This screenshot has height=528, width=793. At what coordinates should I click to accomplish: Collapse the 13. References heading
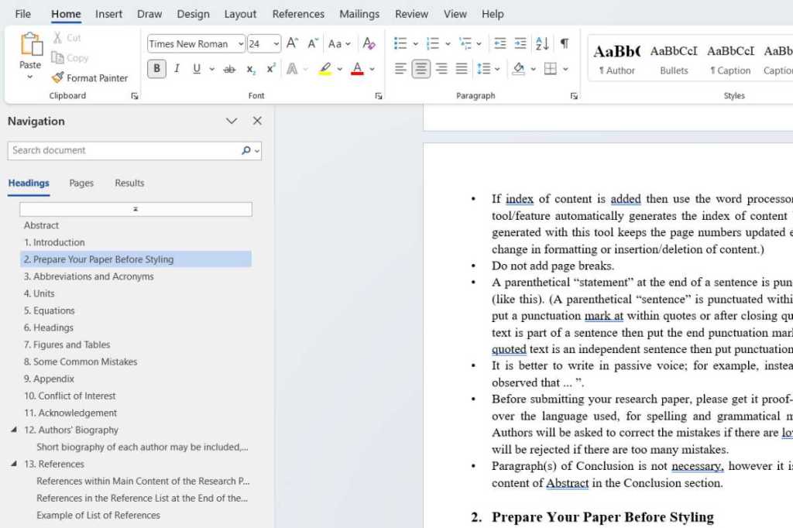tap(12, 464)
